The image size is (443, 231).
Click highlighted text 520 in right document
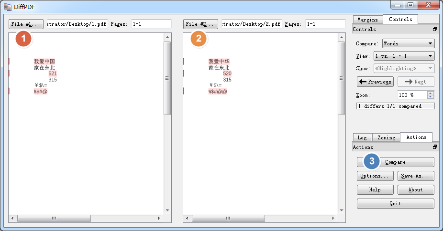[227, 73]
